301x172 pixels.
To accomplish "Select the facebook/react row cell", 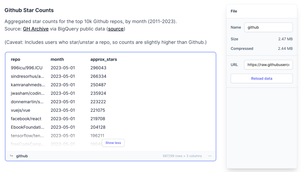I will click(26, 119).
